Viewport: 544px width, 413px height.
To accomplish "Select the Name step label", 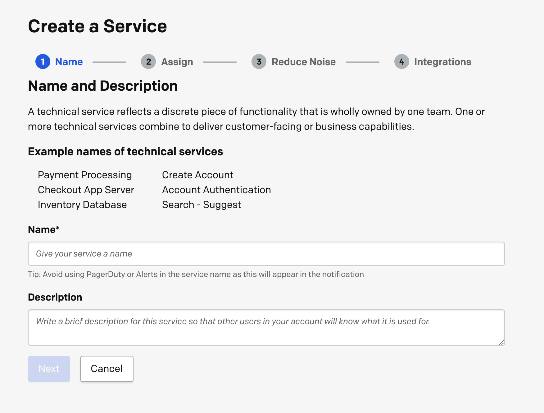I will (69, 62).
